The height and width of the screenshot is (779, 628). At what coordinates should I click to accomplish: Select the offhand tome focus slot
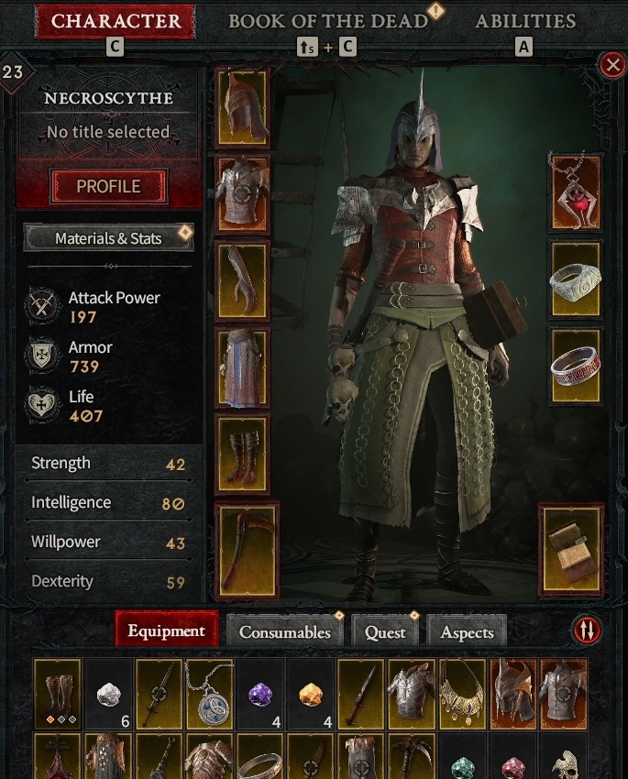click(x=572, y=550)
